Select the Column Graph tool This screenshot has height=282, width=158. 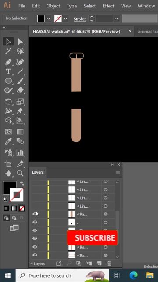20,152
